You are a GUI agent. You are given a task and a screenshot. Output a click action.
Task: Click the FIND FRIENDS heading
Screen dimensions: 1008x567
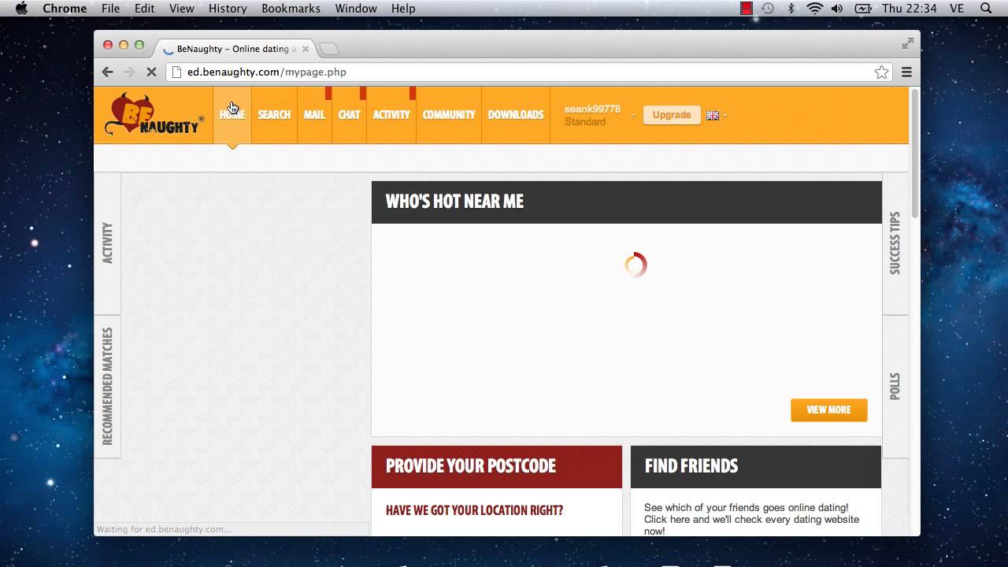(691, 466)
